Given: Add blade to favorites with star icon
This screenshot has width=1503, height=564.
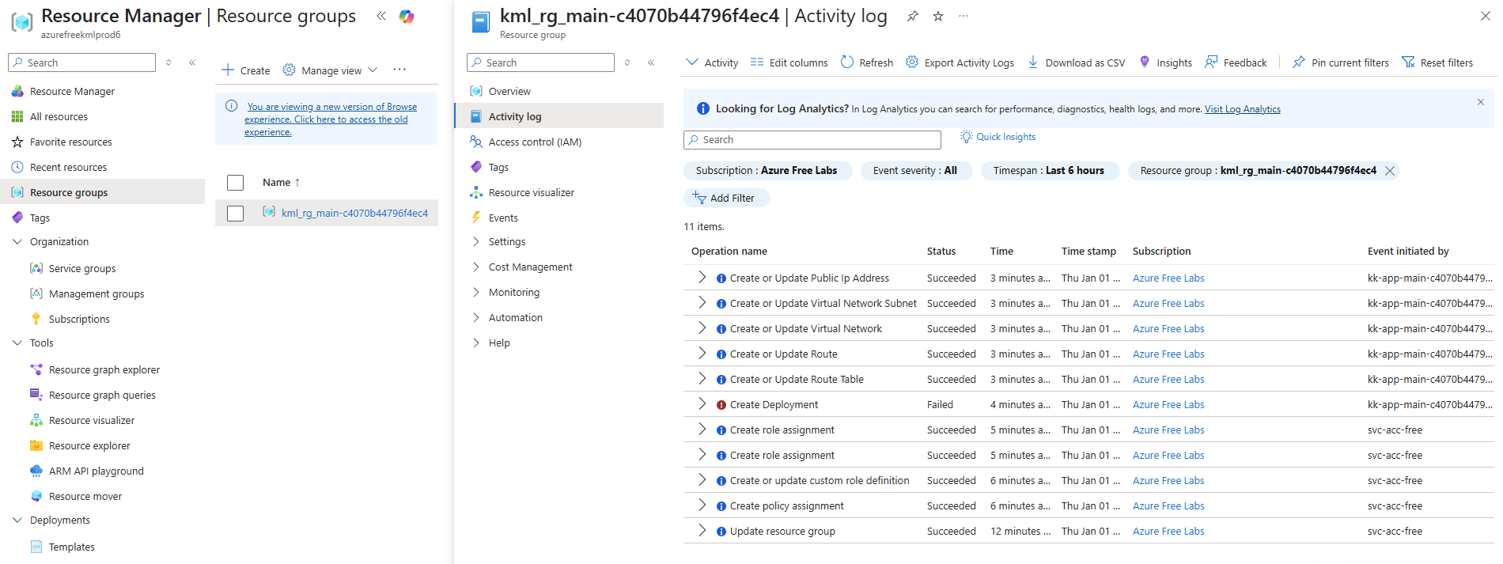Looking at the screenshot, I should 938,16.
